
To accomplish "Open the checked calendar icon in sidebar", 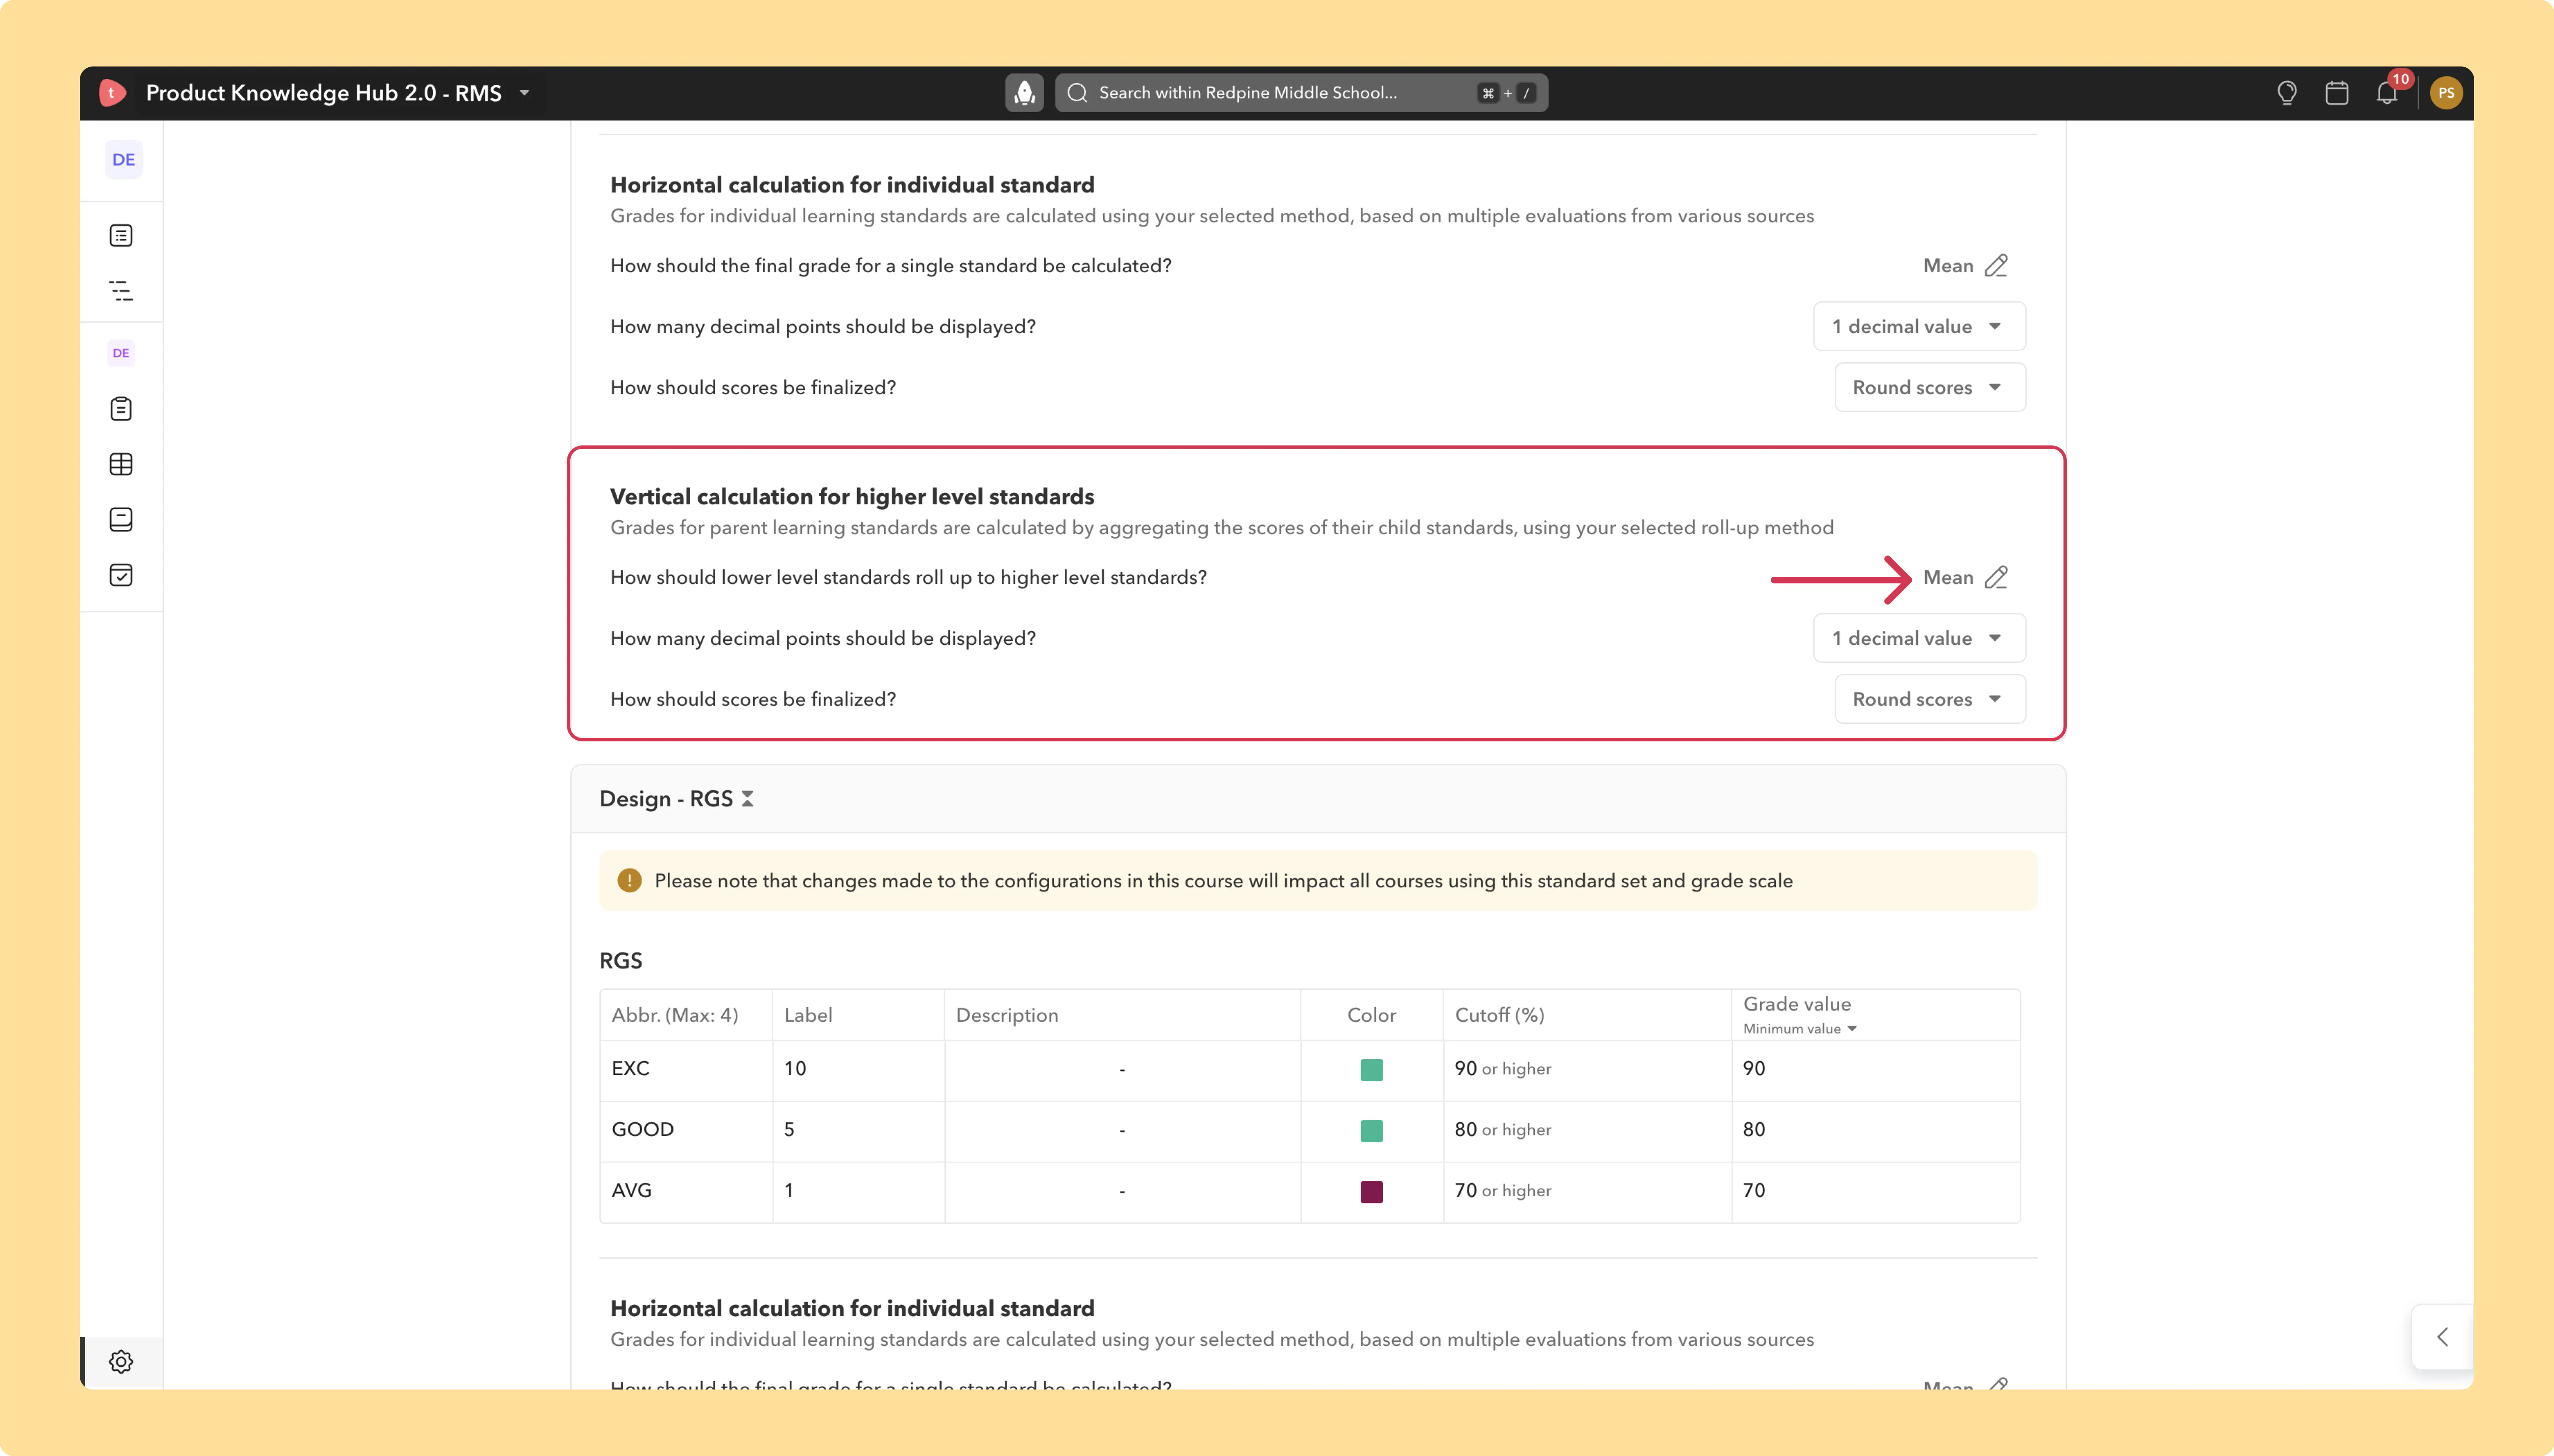I will tap(121, 575).
